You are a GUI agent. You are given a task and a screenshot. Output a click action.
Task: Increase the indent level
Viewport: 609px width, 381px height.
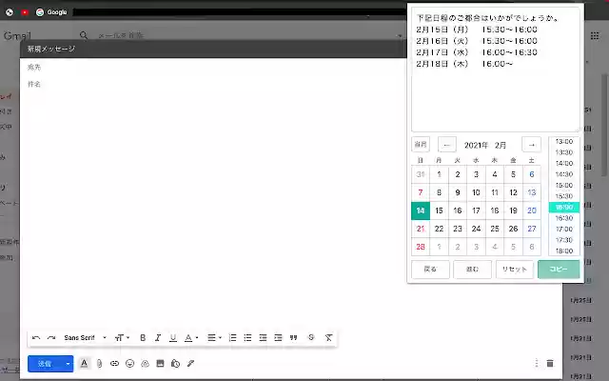click(x=278, y=338)
